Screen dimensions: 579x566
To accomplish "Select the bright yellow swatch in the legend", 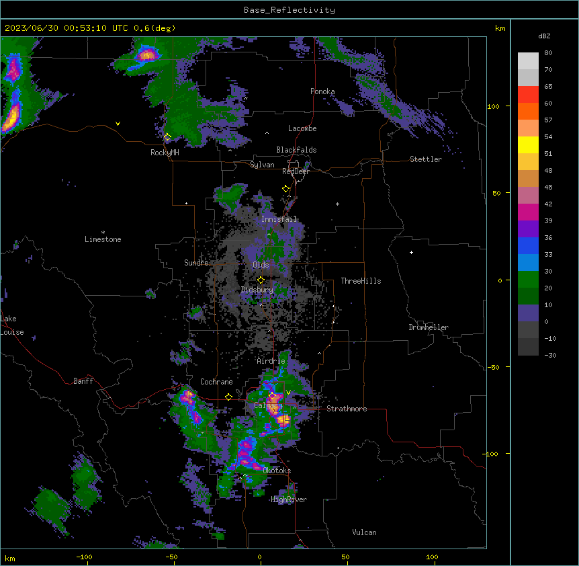I will [x=528, y=145].
